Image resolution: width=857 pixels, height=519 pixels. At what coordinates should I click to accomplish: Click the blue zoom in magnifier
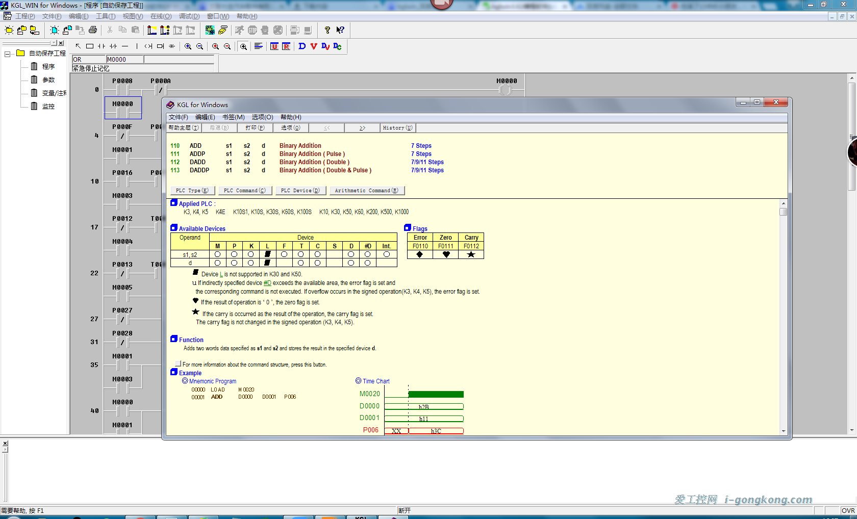point(188,46)
